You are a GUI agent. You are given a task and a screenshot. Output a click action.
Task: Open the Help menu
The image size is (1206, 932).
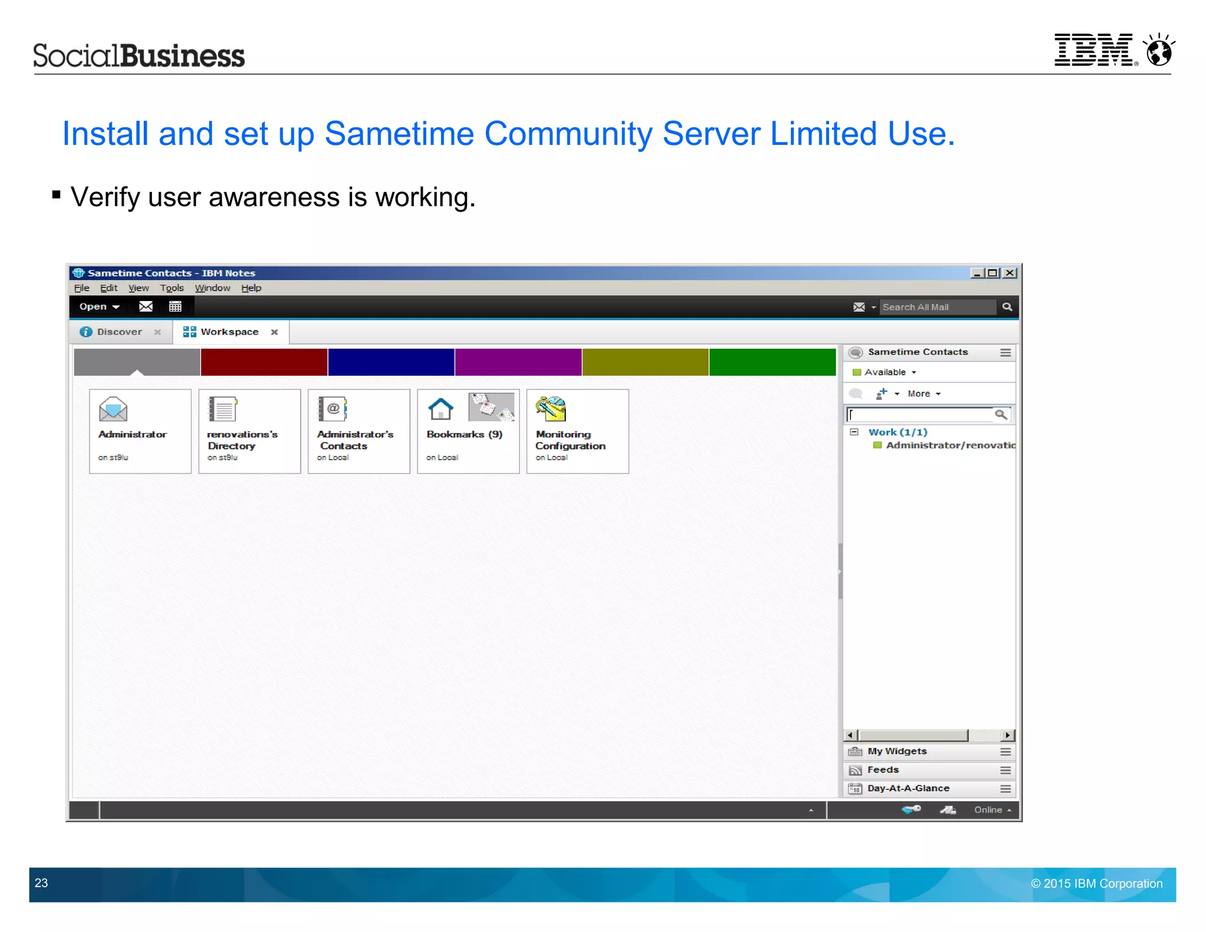[251, 288]
